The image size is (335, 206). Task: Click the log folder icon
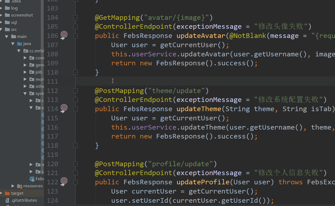coord(7,8)
